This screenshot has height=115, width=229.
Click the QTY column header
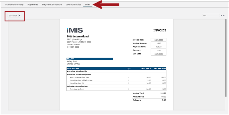[129, 68]
